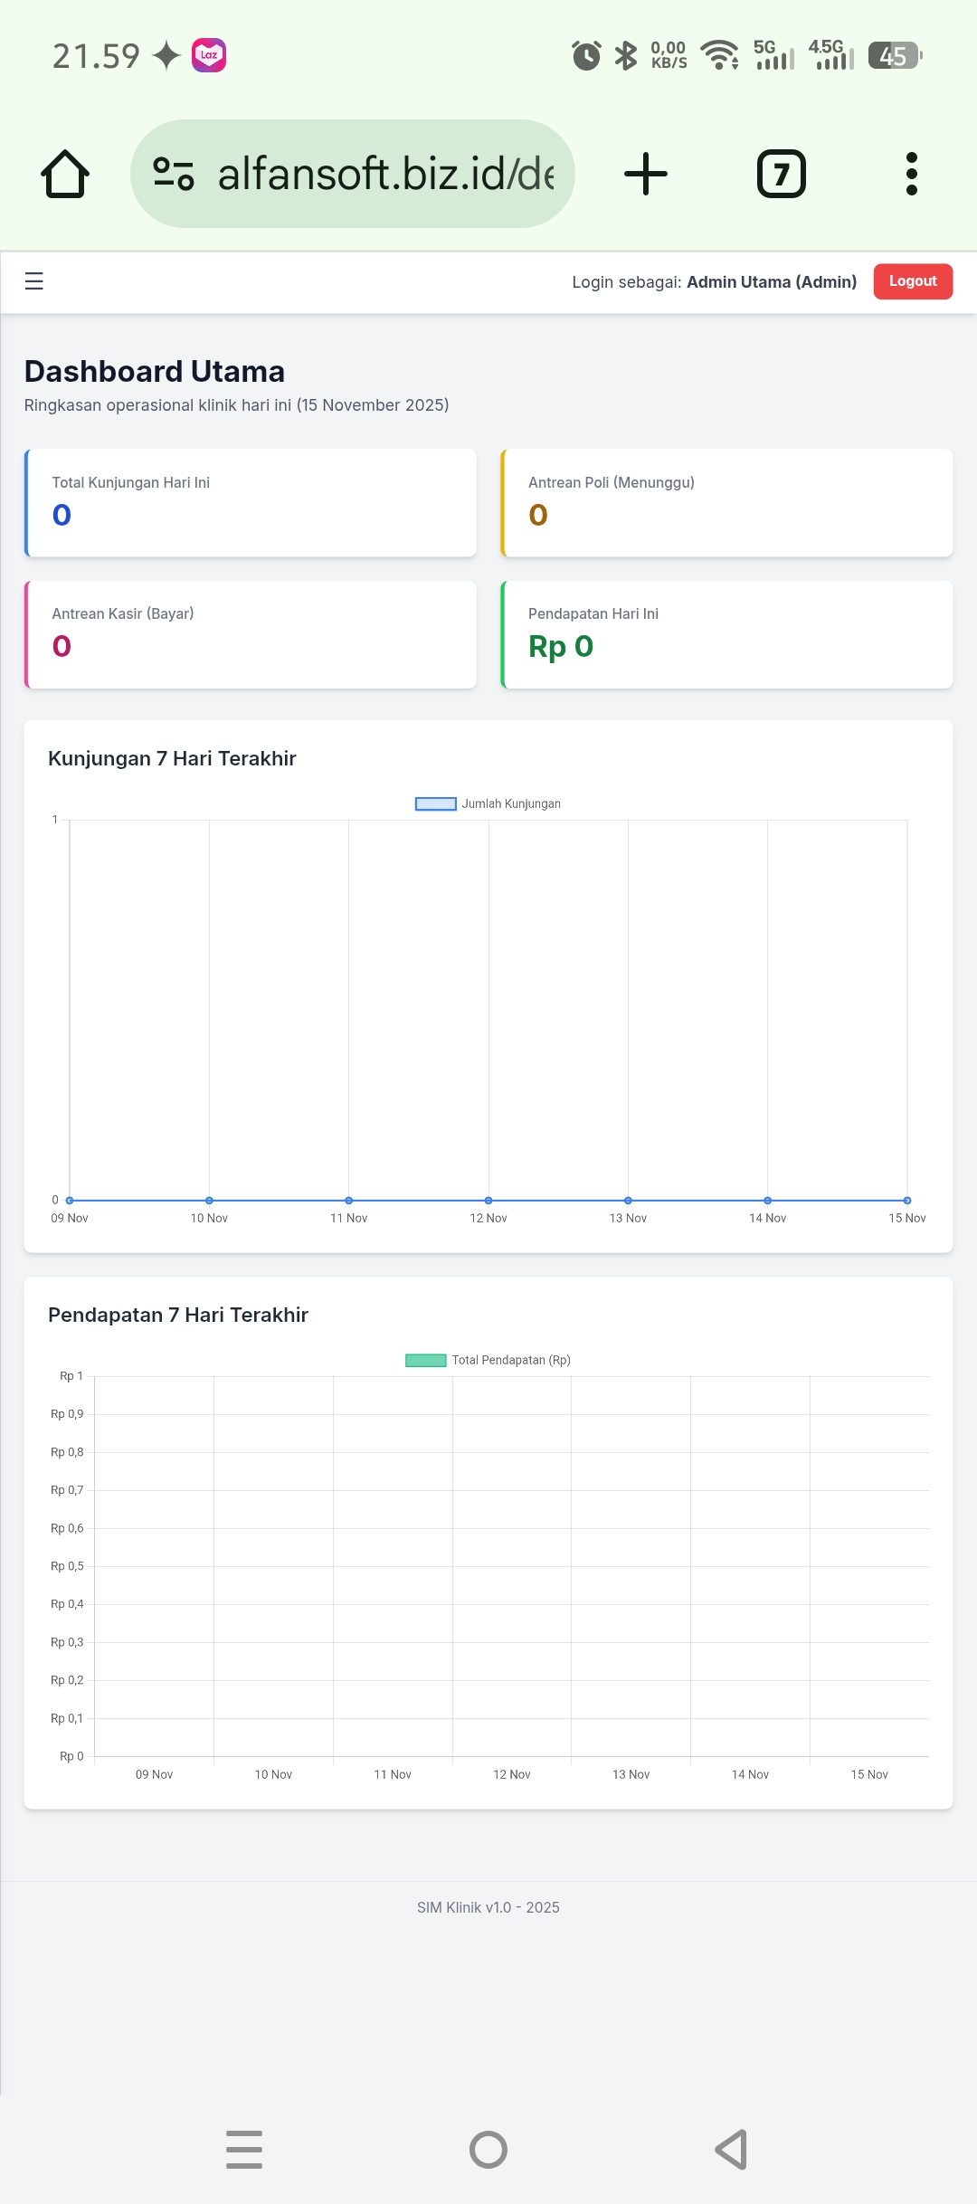Open the tab switcher showing 7

click(x=781, y=174)
